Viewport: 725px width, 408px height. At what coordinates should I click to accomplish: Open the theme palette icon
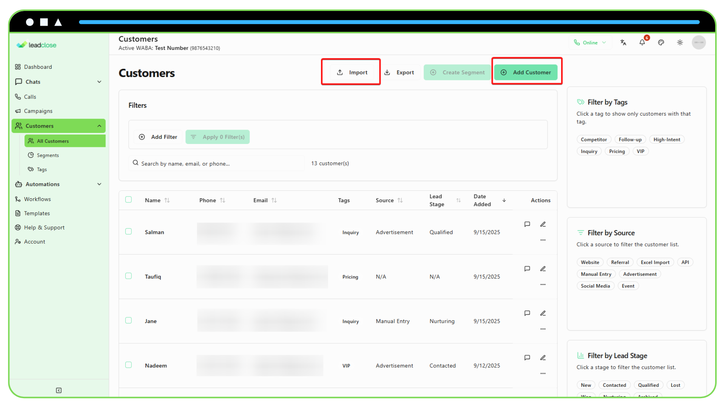pos(661,42)
